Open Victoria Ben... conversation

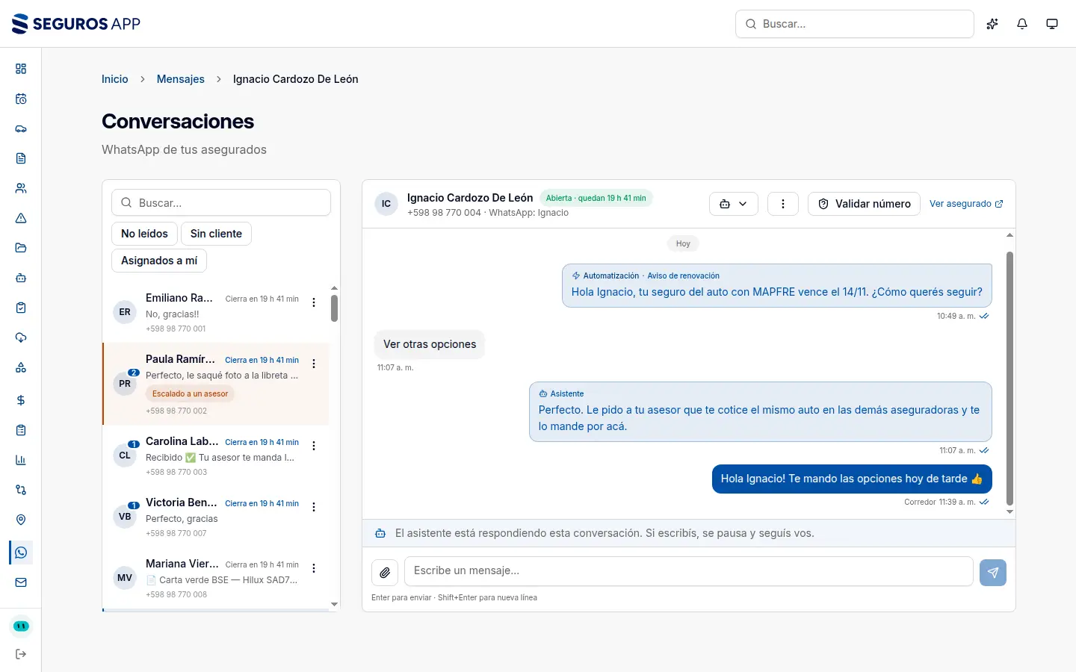216,517
